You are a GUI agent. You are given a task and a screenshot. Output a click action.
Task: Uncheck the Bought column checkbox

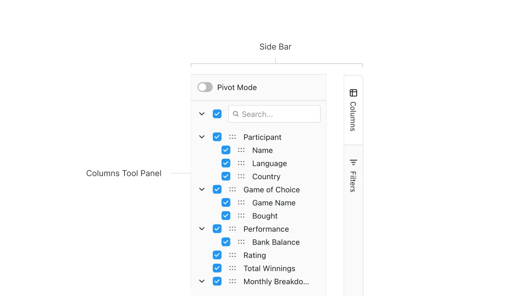pyautogui.click(x=226, y=216)
